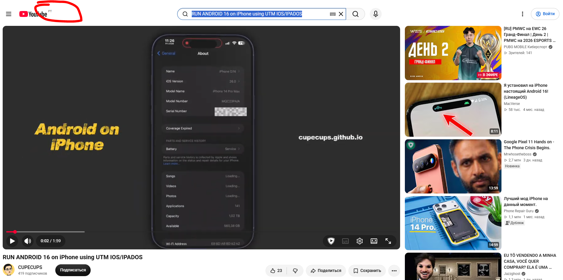
Task: Click the '419 подписчиков' subscriber count
Action: point(32,273)
